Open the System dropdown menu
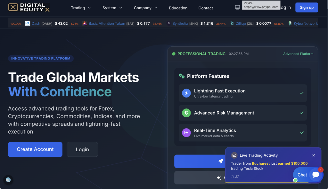 pyautogui.click(x=112, y=8)
